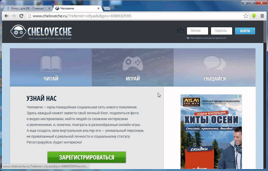Close the Atlas for Men ad
This screenshot has height=171, width=268.
[x=240, y=96]
